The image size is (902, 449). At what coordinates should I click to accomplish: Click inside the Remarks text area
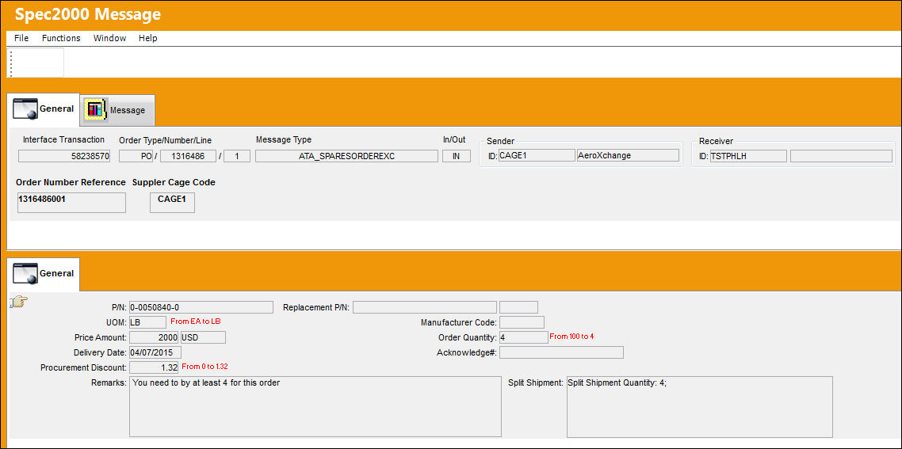point(315,406)
